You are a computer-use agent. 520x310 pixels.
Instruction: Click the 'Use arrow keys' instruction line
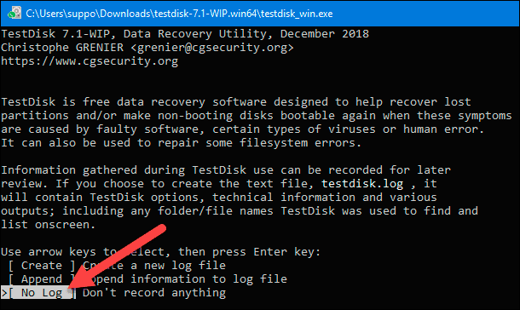[x=161, y=252]
